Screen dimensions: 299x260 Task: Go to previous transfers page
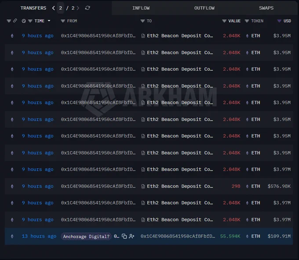point(53,8)
